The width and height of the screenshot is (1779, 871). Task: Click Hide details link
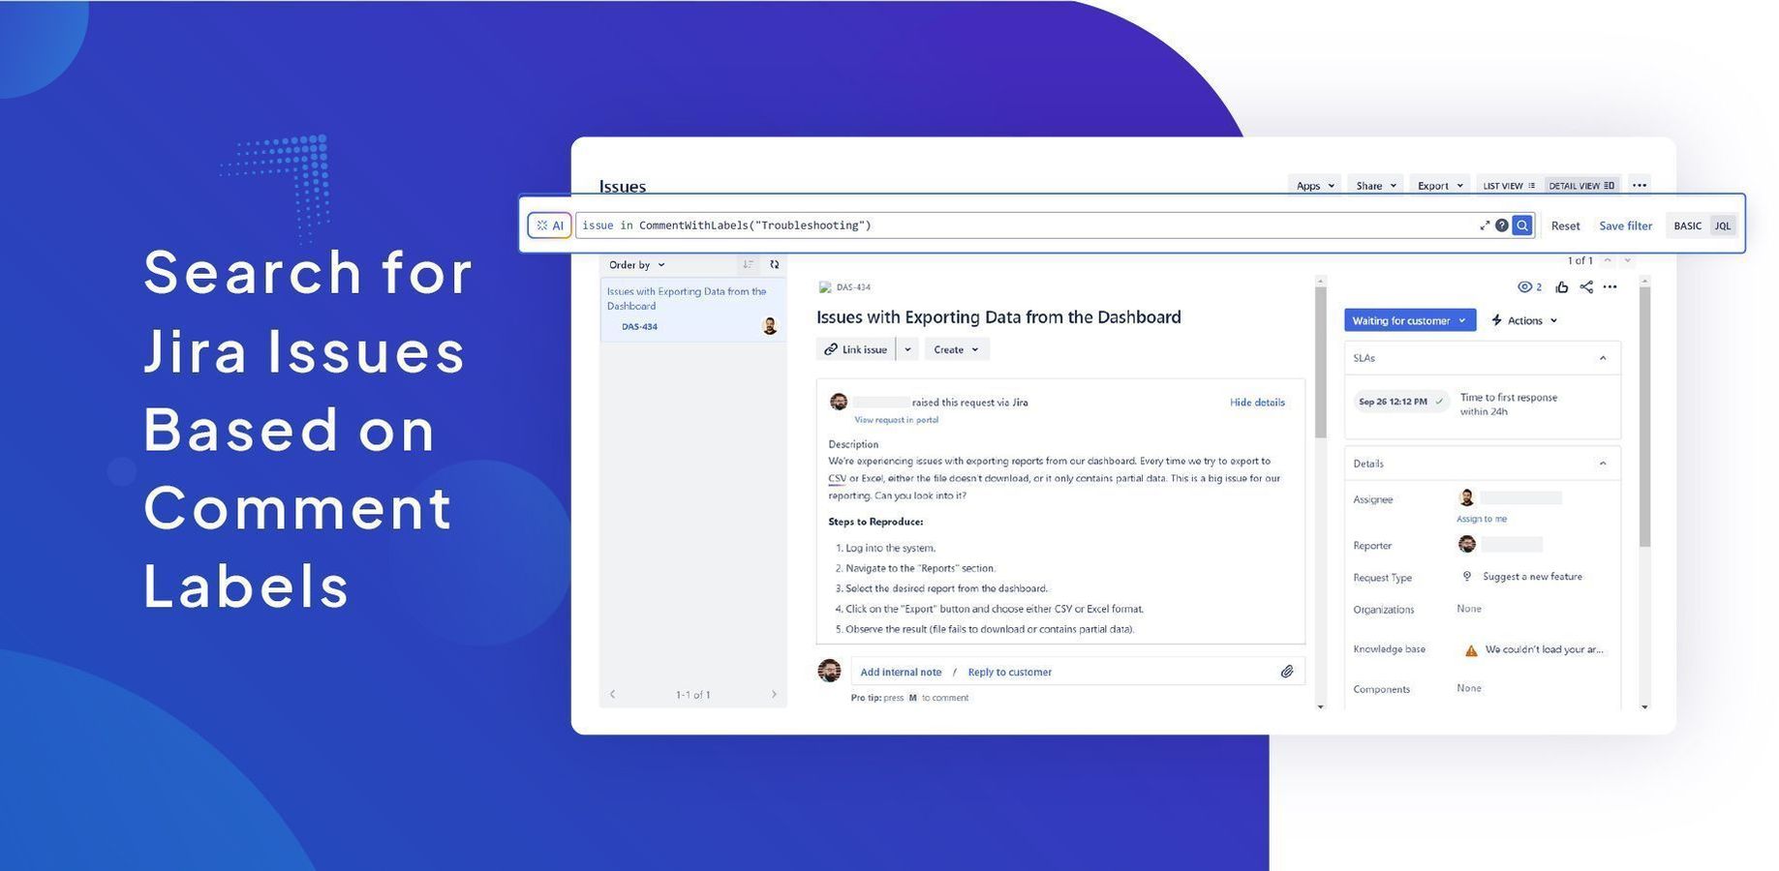pyautogui.click(x=1257, y=403)
